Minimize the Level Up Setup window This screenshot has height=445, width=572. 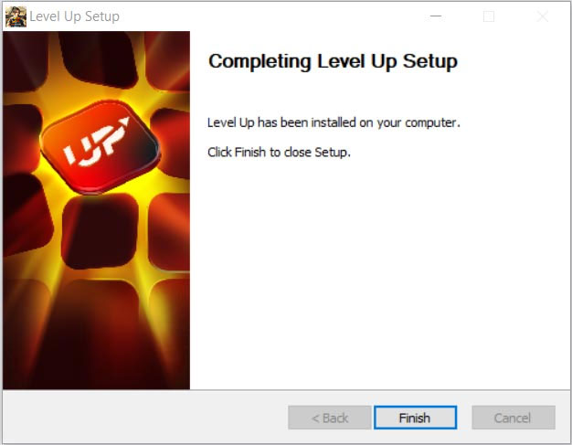[x=436, y=16]
